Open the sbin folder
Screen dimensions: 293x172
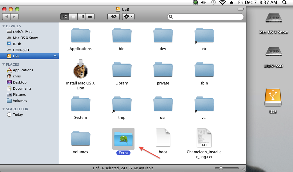click(204, 70)
